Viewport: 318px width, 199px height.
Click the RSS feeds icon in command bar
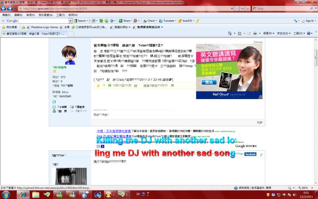(240, 33)
